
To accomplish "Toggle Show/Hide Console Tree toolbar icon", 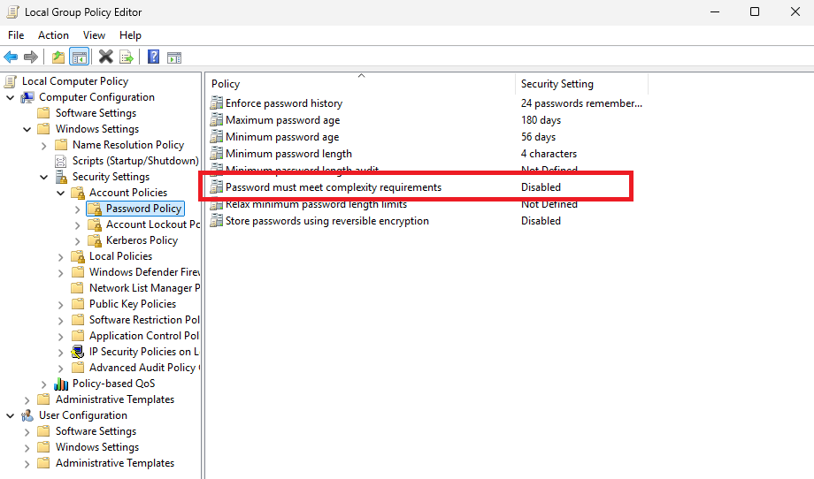I will 80,57.
